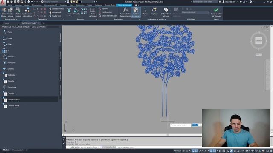Click the ViewCube top face
This screenshot has height=153, width=273.
259,41
